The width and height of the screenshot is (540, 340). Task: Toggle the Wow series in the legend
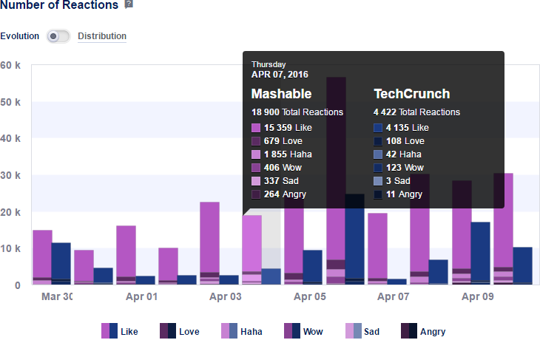[x=303, y=331]
